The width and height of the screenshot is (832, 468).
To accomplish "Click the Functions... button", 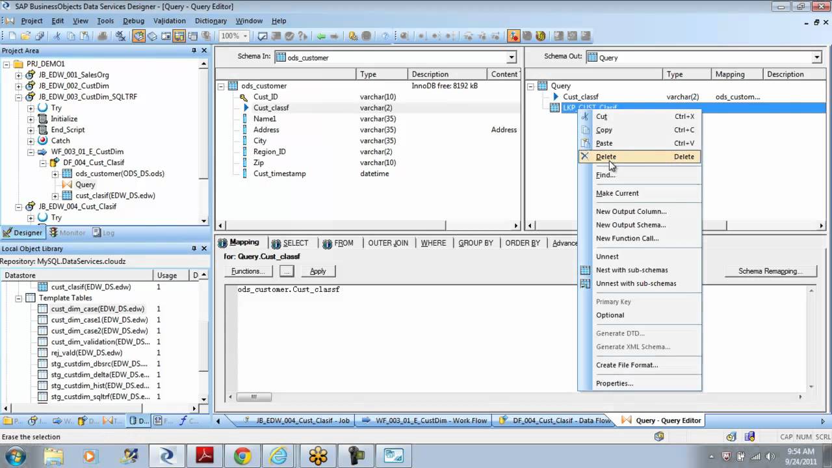I will [x=248, y=271].
